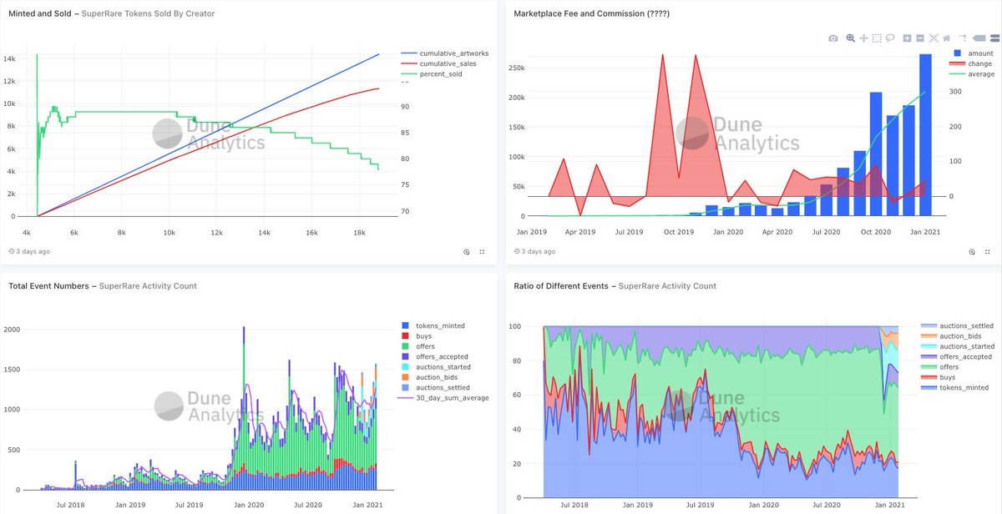Open SuperRare Activity Count link beside Ratio of Different Events

click(668, 286)
